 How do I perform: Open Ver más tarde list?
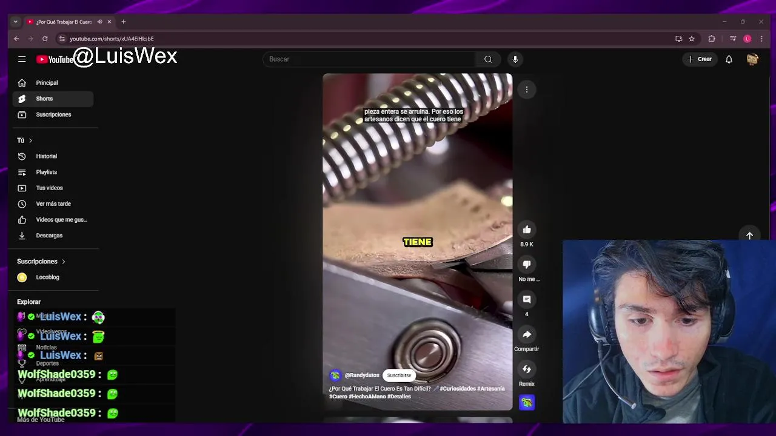53,204
